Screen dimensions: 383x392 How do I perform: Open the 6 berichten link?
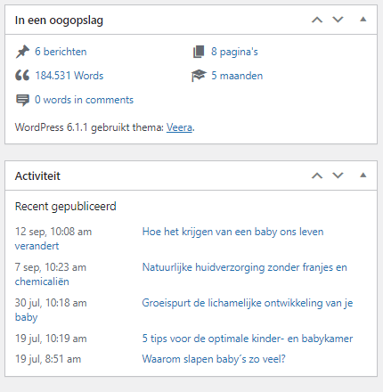coord(61,52)
